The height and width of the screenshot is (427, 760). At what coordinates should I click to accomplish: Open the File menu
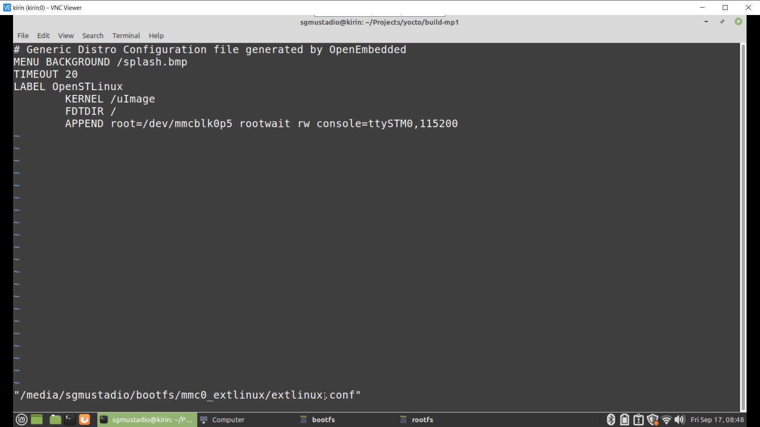pyautogui.click(x=23, y=36)
